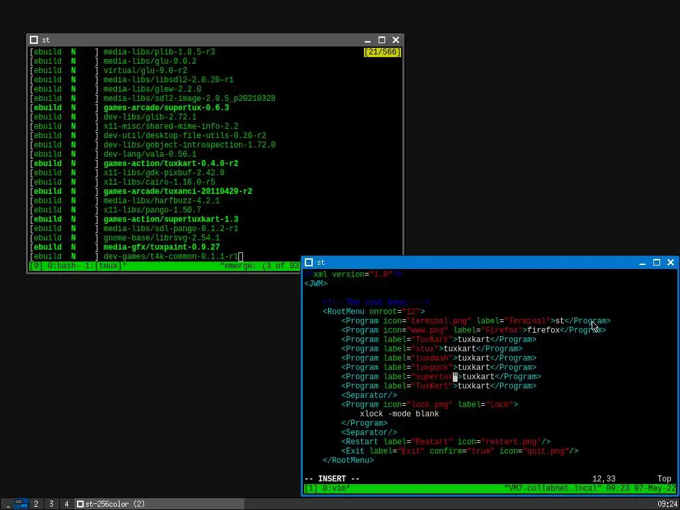The image size is (680, 510).
Task: Click the Firefox program line with www.png
Action: [x=473, y=330]
